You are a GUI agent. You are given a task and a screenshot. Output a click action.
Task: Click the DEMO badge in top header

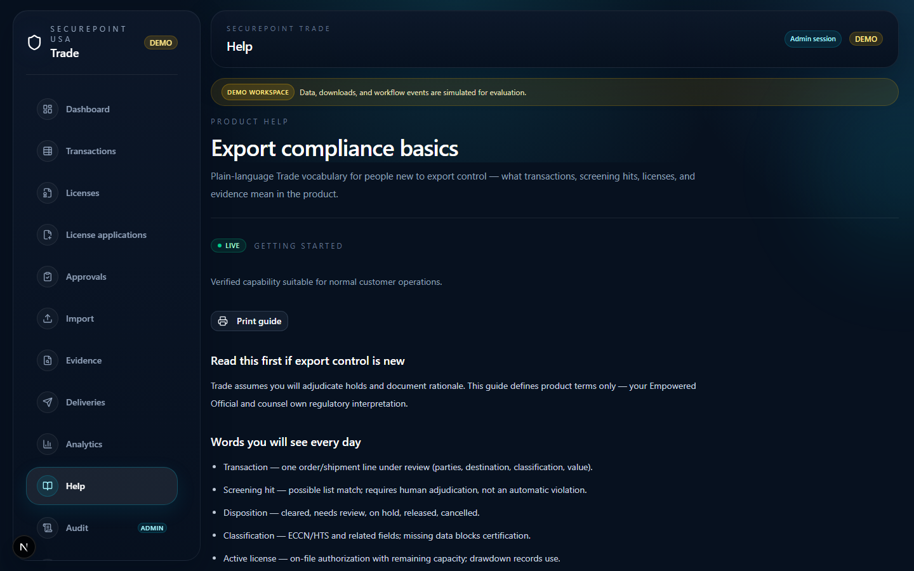[x=866, y=39]
